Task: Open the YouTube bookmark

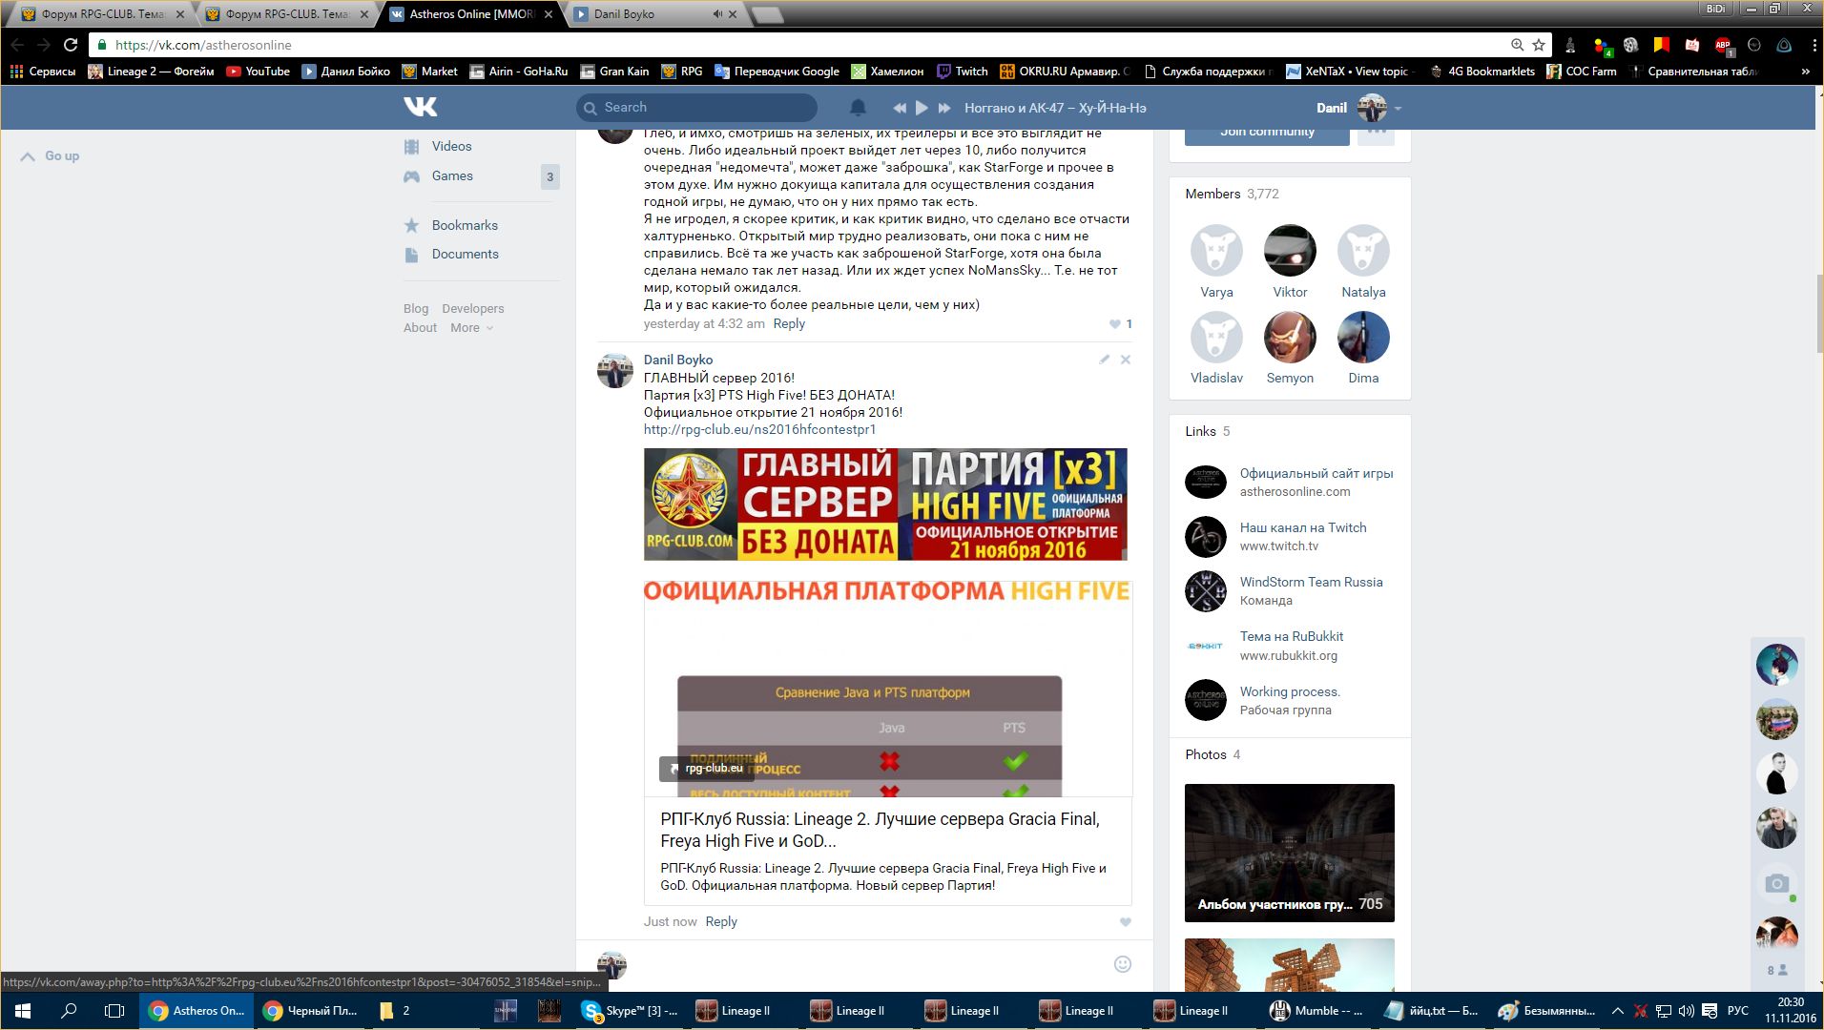Action: [x=259, y=72]
